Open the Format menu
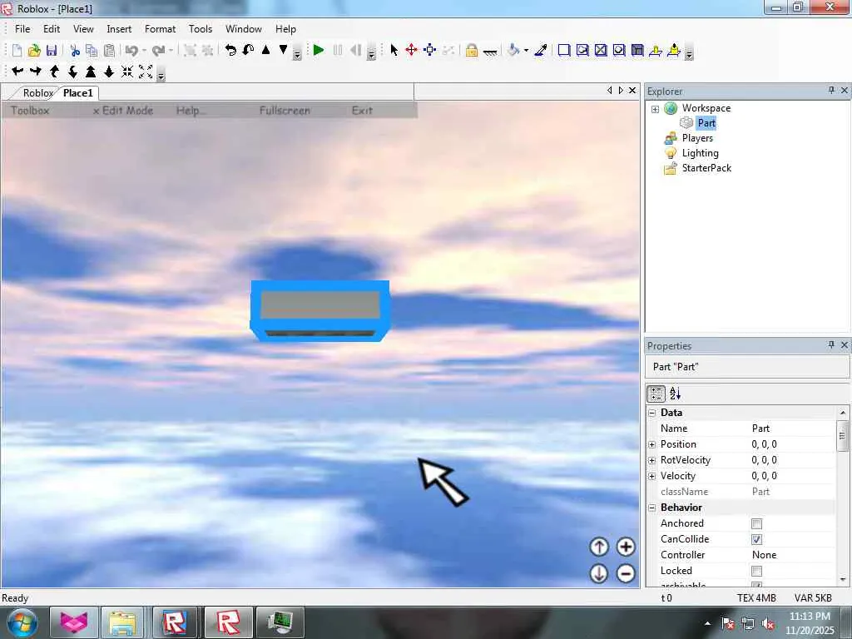852x639 pixels. [160, 29]
